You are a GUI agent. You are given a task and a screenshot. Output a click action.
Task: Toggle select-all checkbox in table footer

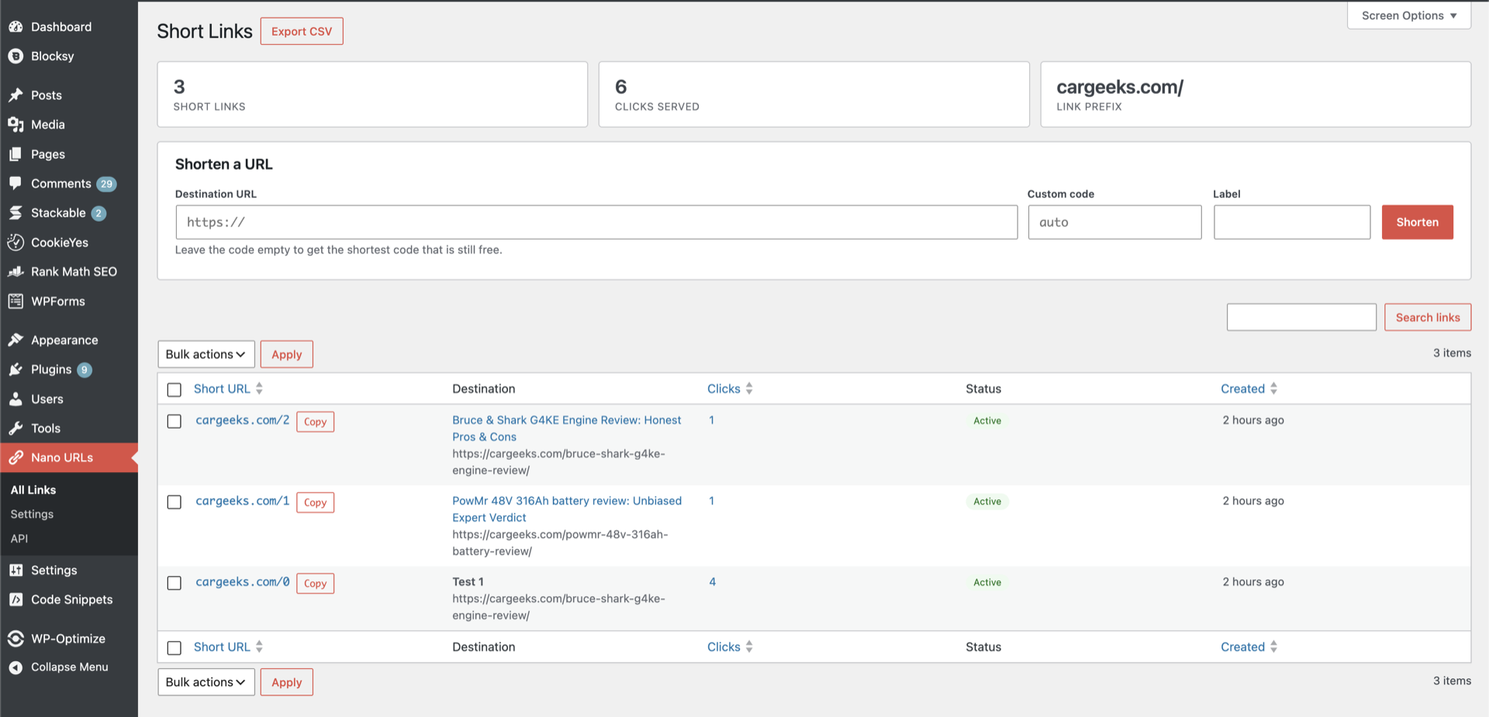point(174,647)
